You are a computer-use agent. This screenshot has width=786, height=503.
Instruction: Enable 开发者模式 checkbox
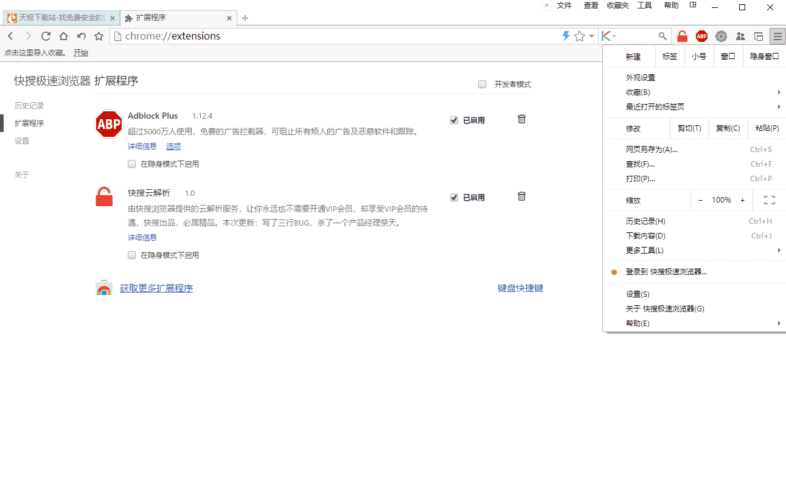482,84
